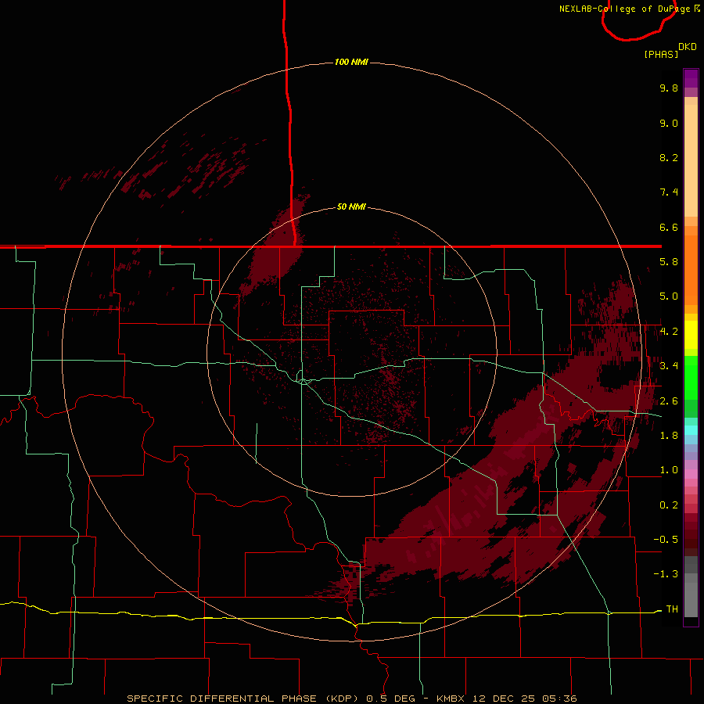Click the 8.2 scale value

coord(669,157)
